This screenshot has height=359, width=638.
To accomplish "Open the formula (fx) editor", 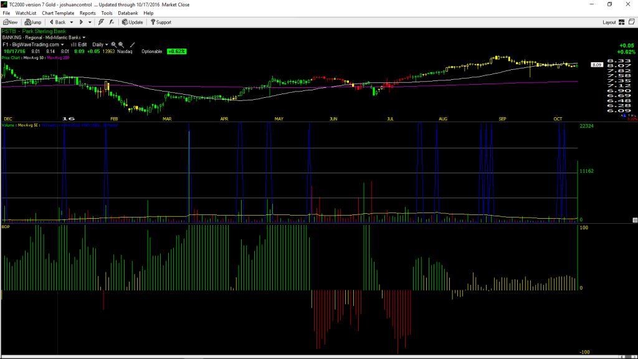I will tap(112, 22).
